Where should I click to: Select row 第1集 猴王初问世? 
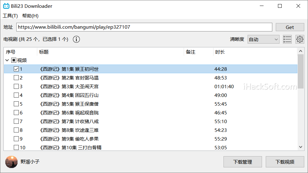point(151,69)
